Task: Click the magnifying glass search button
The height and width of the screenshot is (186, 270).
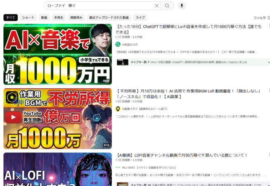Action: (167, 6)
